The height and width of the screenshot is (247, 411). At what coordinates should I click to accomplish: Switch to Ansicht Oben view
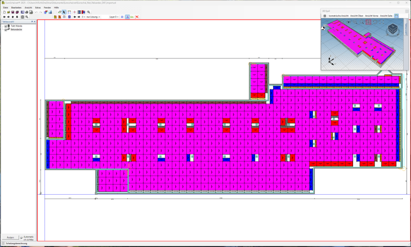click(x=357, y=16)
